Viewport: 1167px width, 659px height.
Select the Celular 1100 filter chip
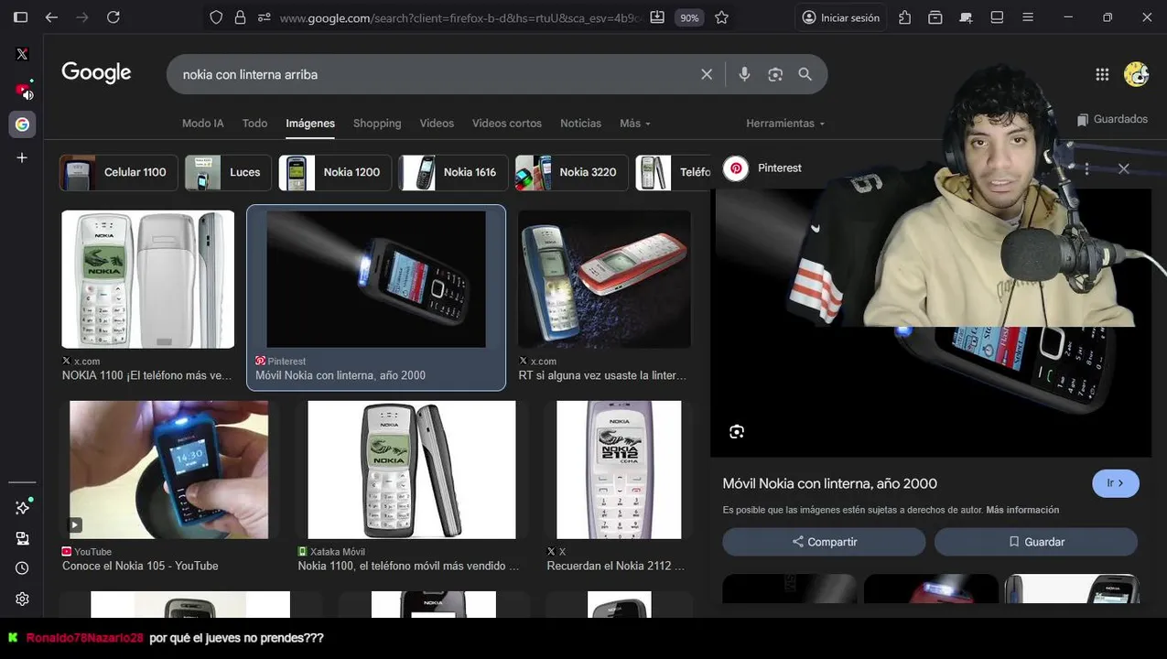click(119, 172)
